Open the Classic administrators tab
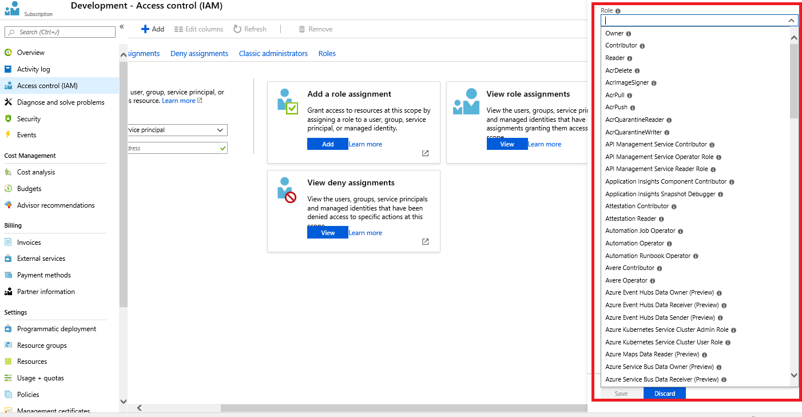802x417 pixels. 273,54
